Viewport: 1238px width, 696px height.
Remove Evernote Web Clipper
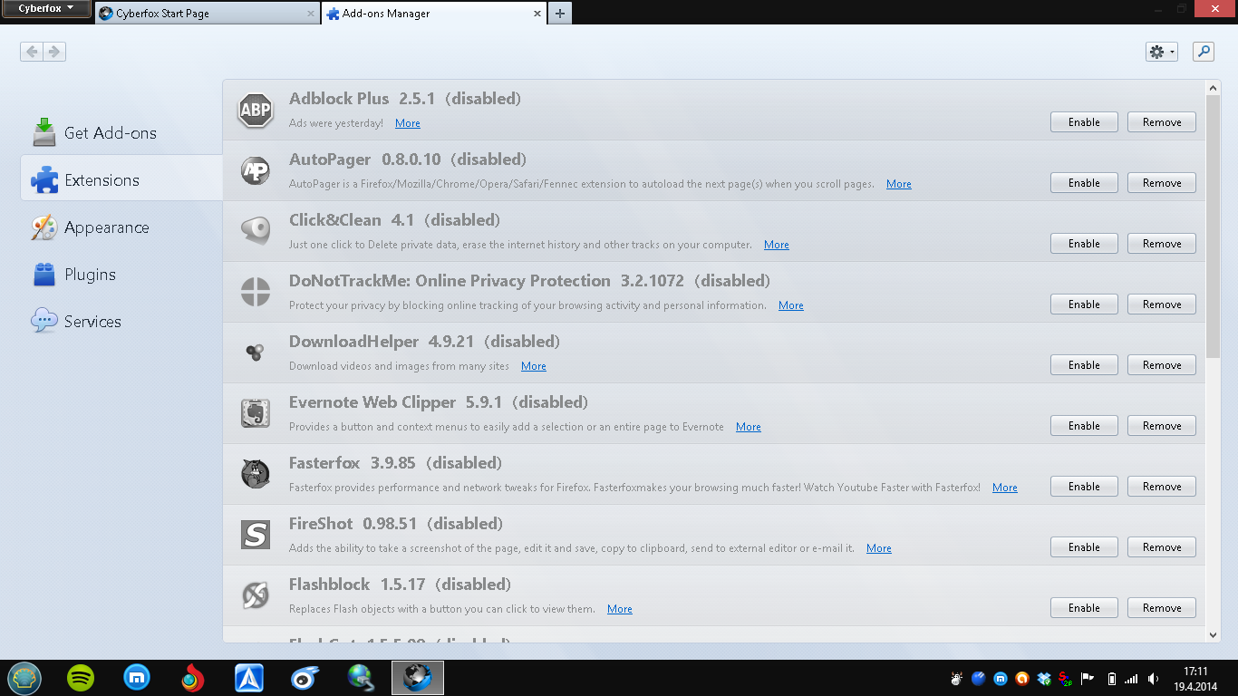coord(1162,426)
